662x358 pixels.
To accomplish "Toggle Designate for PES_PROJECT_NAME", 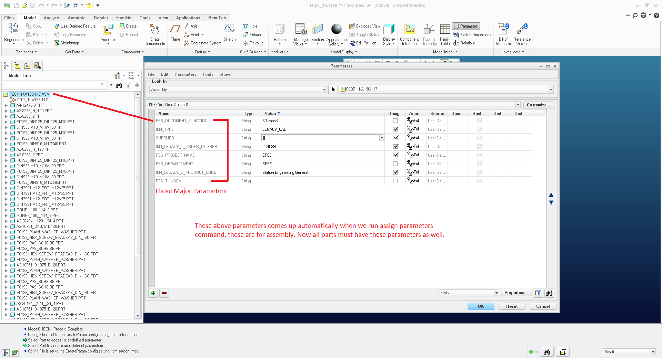I will click(x=395, y=155).
